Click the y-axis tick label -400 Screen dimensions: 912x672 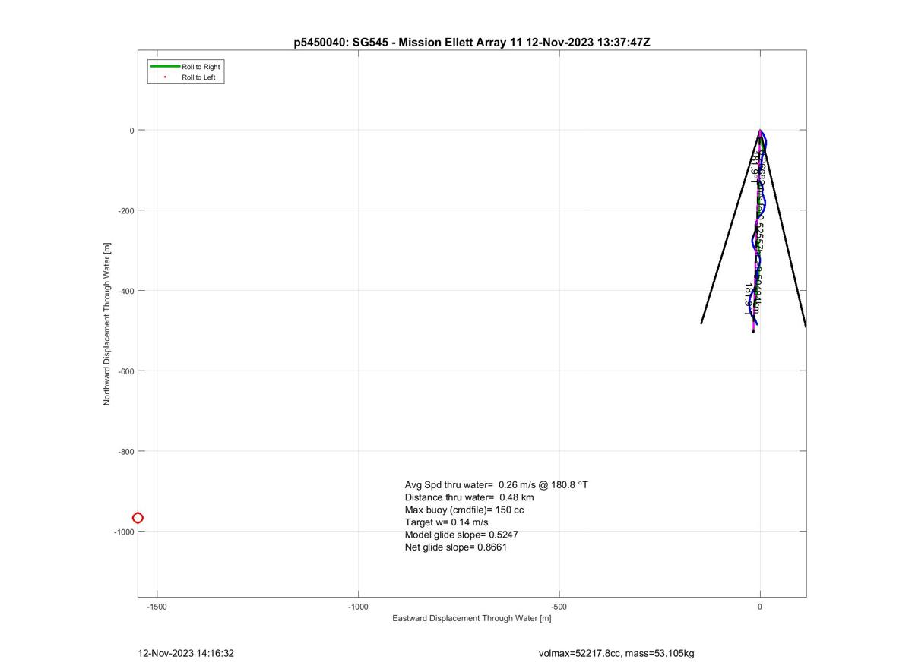126,291
